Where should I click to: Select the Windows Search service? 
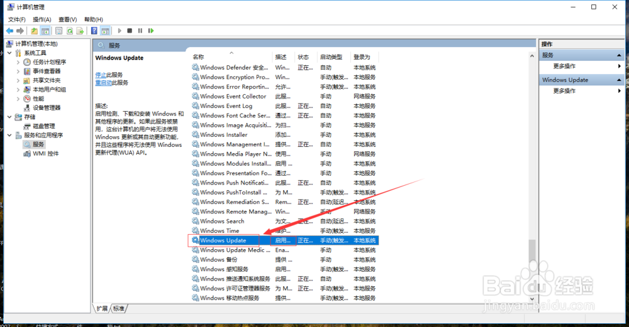[284, 222]
